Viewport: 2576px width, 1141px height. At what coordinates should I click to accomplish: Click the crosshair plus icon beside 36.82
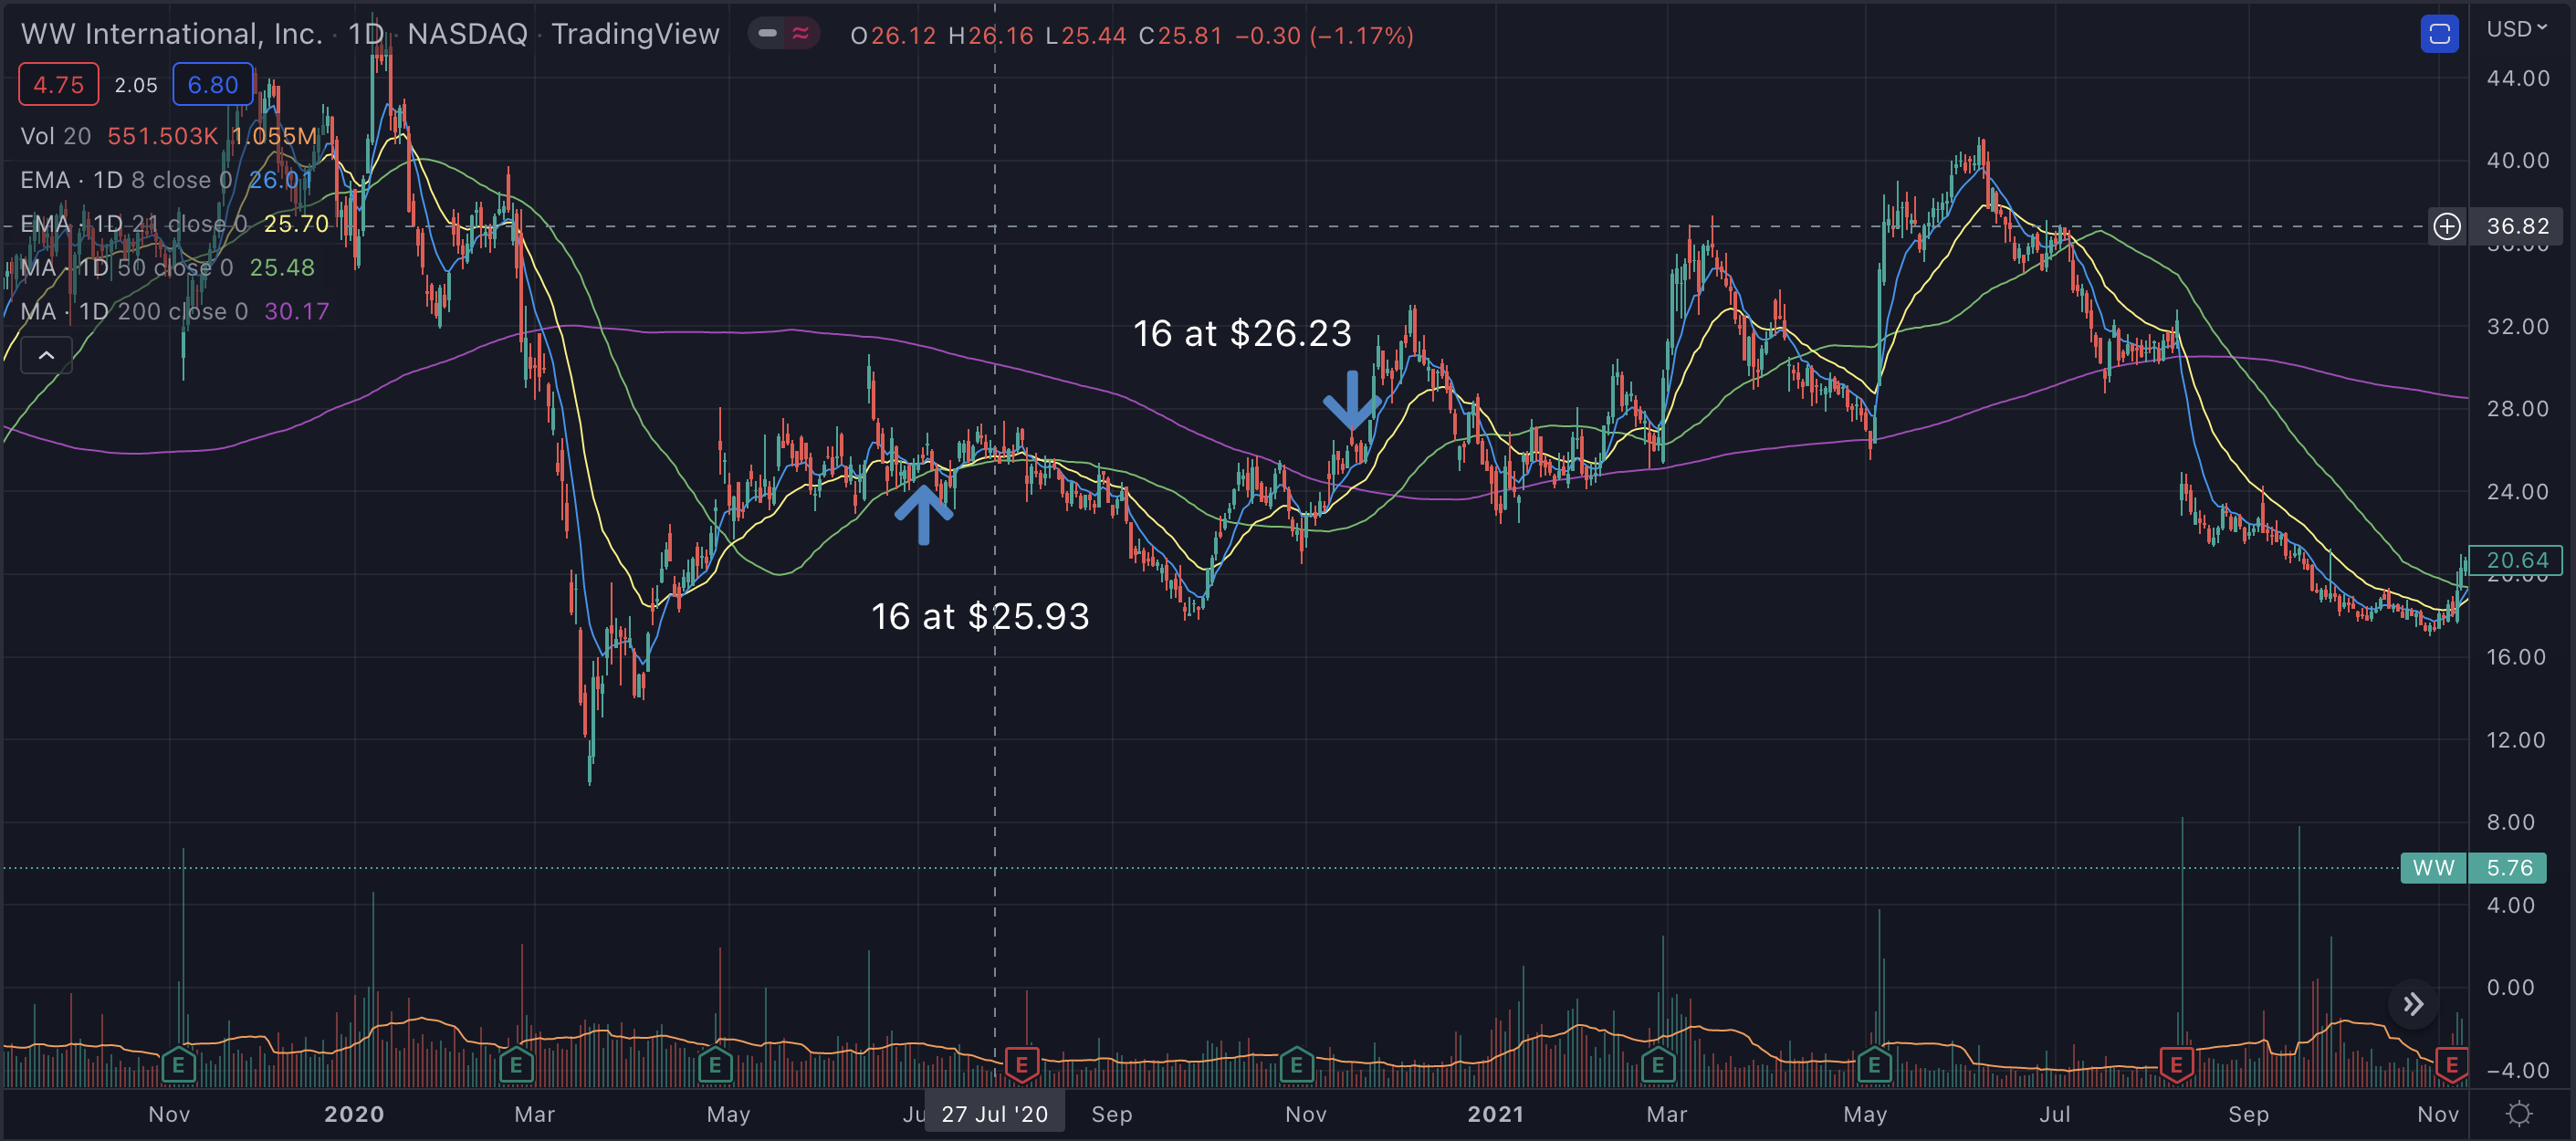2447,227
